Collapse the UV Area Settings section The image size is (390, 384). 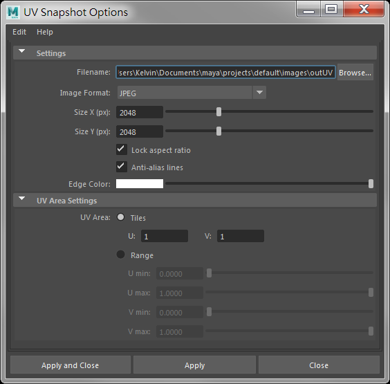pos(22,199)
